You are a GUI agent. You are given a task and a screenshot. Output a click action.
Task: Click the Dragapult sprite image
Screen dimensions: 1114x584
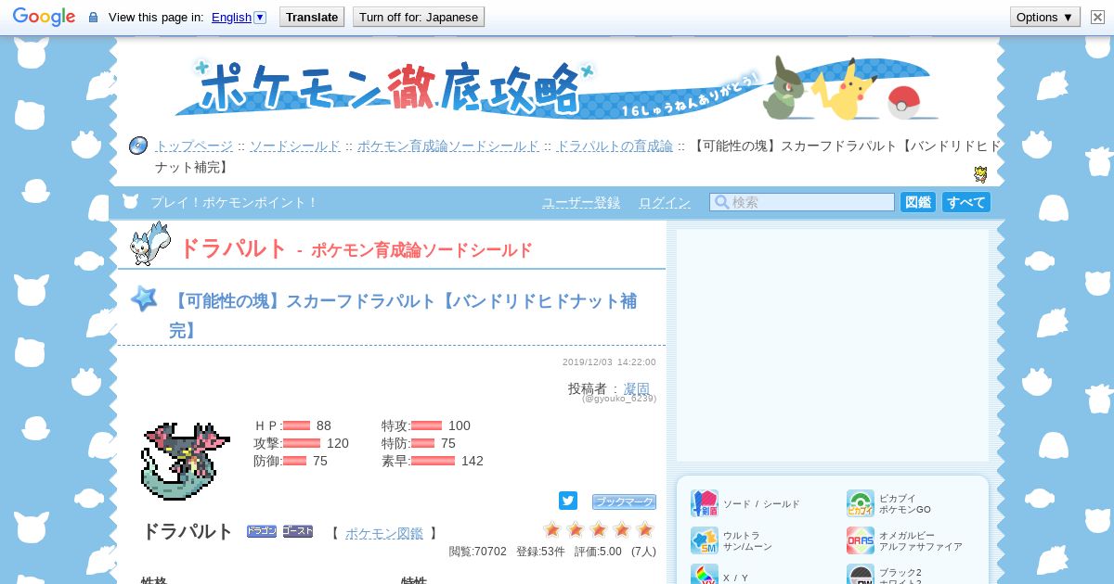point(185,461)
